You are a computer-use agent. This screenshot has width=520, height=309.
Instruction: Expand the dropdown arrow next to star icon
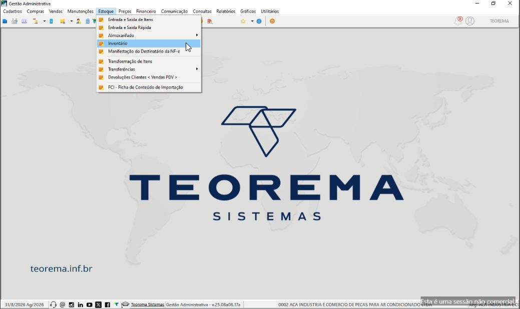252,21
